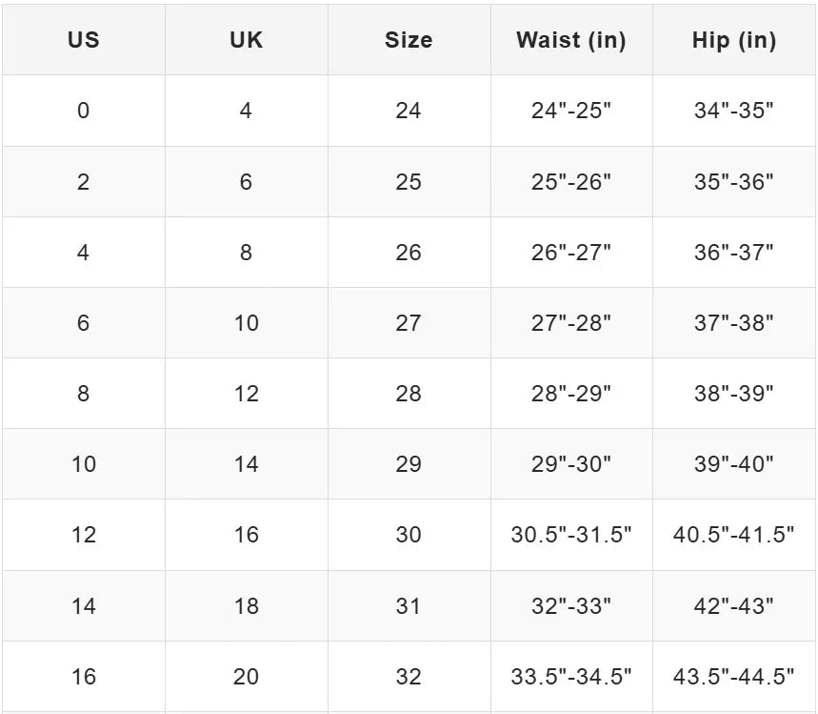The height and width of the screenshot is (714, 818).
Task: Click the US column header
Action: coord(84,40)
